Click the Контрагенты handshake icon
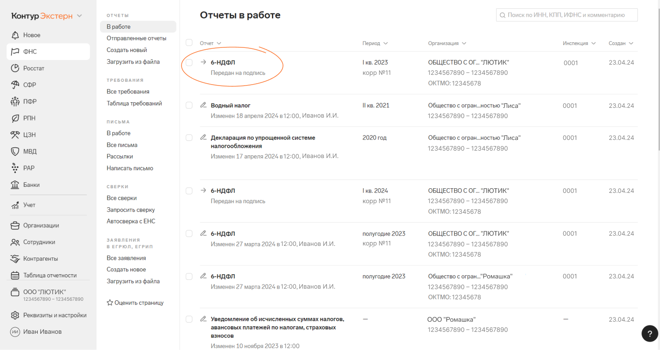 (x=15, y=259)
